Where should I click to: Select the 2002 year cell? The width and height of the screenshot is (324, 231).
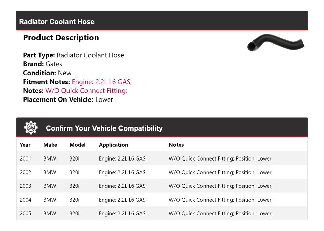25,172
